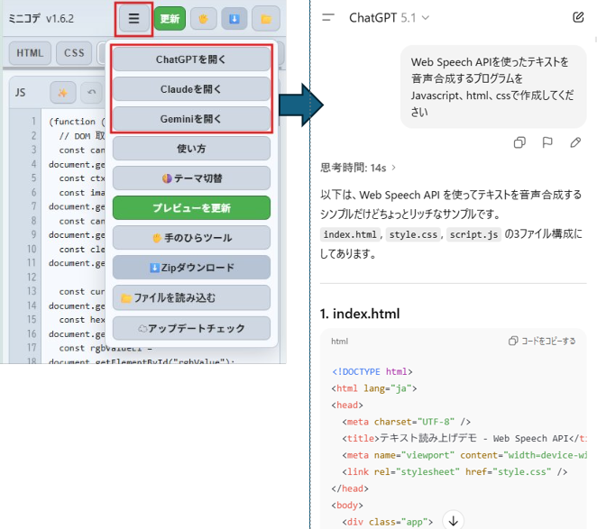Copy the user message with the copy icon
Screen dimensions: 597x529
tap(519, 142)
